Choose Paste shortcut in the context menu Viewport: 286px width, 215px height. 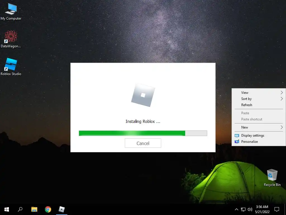[x=259, y=119]
